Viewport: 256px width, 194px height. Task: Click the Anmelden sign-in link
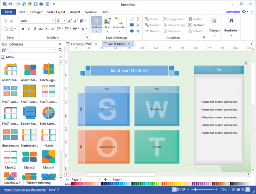point(233,12)
